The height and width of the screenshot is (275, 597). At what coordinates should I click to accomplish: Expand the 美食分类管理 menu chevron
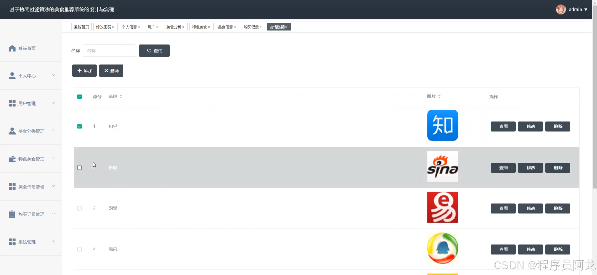tap(53, 131)
